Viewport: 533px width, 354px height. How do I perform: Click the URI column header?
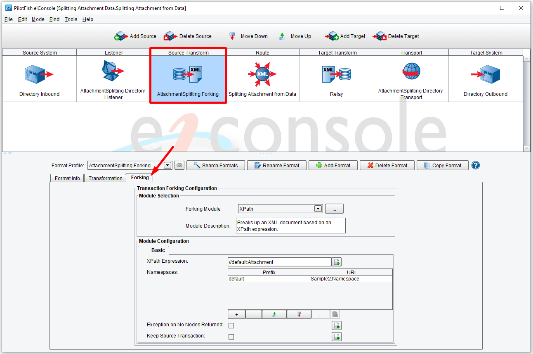click(x=351, y=272)
